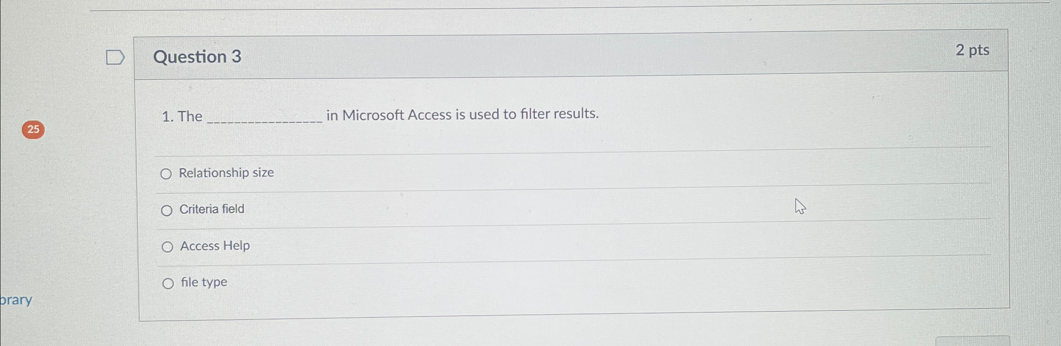Select the Access Help radio button

pyautogui.click(x=167, y=247)
